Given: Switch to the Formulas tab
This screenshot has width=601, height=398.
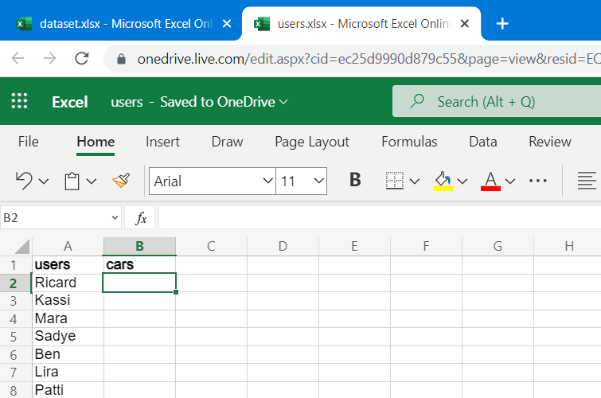Looking at the screenshot, I should click(x=409, y=142).
